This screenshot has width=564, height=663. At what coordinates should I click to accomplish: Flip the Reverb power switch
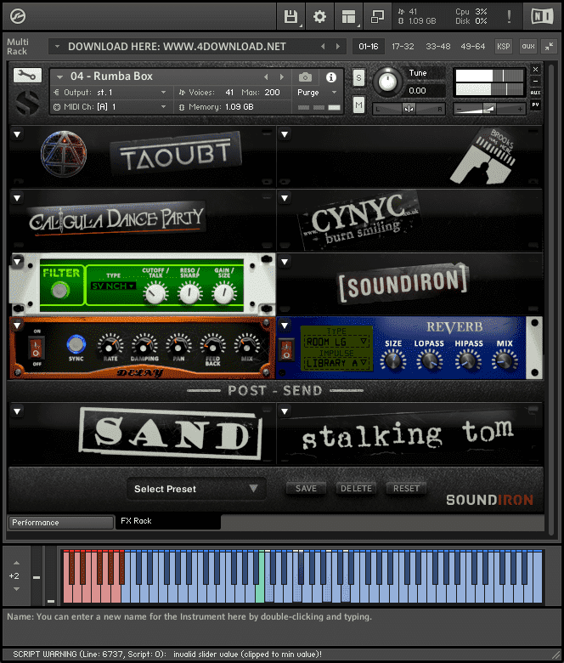286,349
